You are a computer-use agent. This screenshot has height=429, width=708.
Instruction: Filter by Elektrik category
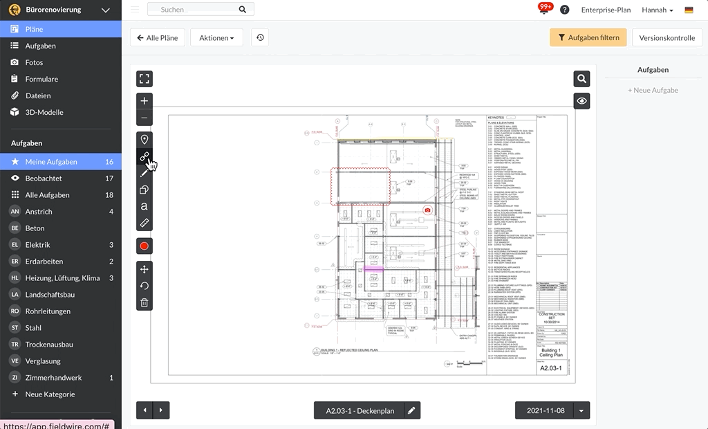point(61,244)
